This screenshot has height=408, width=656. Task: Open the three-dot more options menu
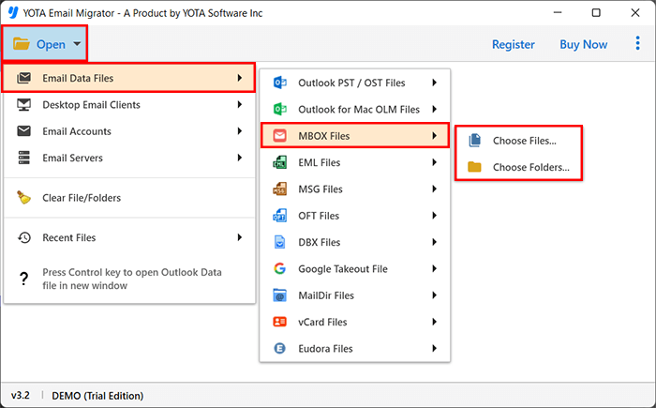click(637, 43)
